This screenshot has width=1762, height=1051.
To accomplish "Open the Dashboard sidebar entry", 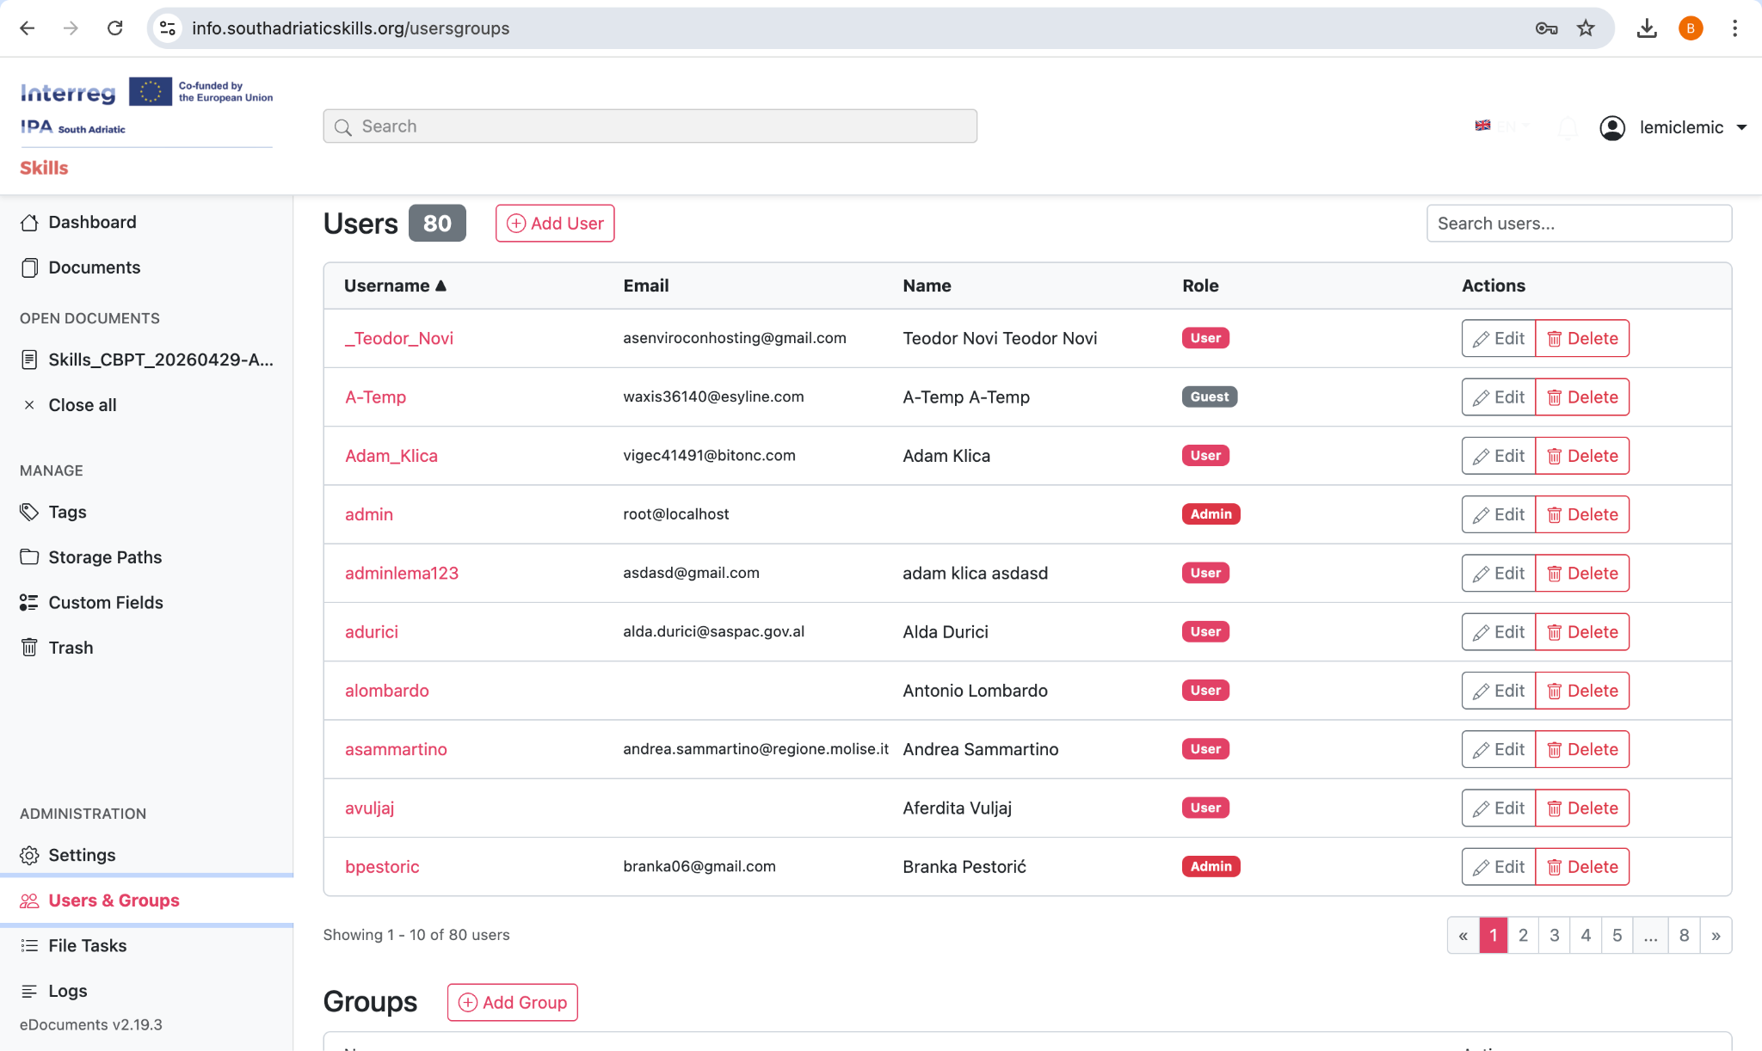I will 93,222.
